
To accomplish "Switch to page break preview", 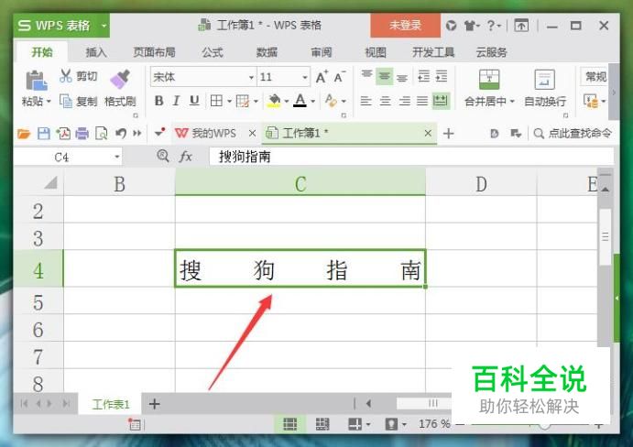I will click(322, 424).
